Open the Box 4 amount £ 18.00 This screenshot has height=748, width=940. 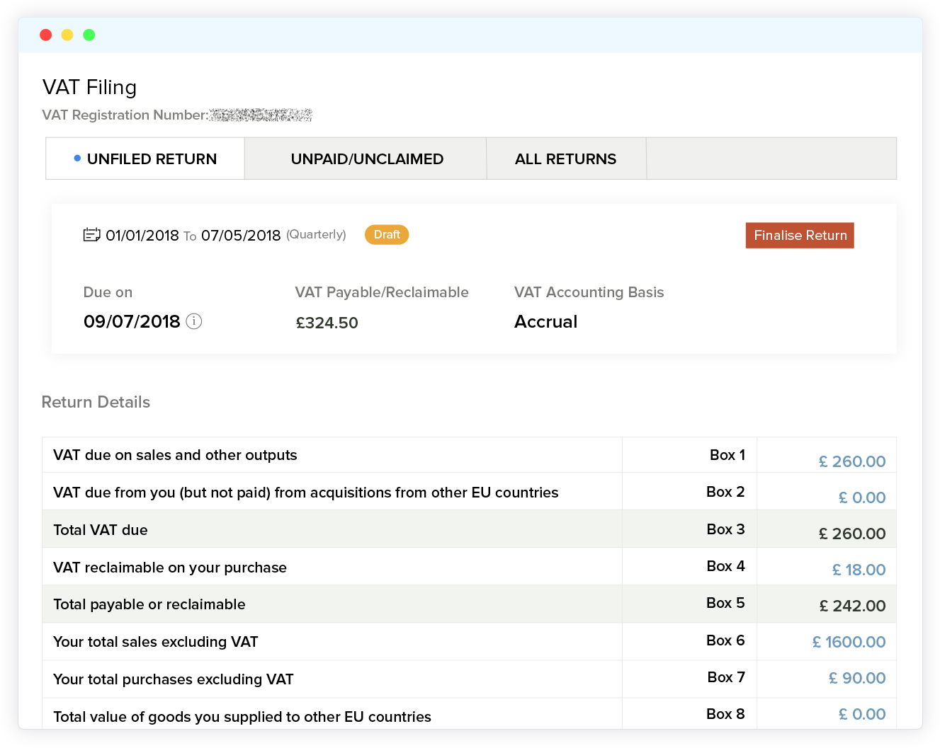pyautogui.click(x=859, y=570)
